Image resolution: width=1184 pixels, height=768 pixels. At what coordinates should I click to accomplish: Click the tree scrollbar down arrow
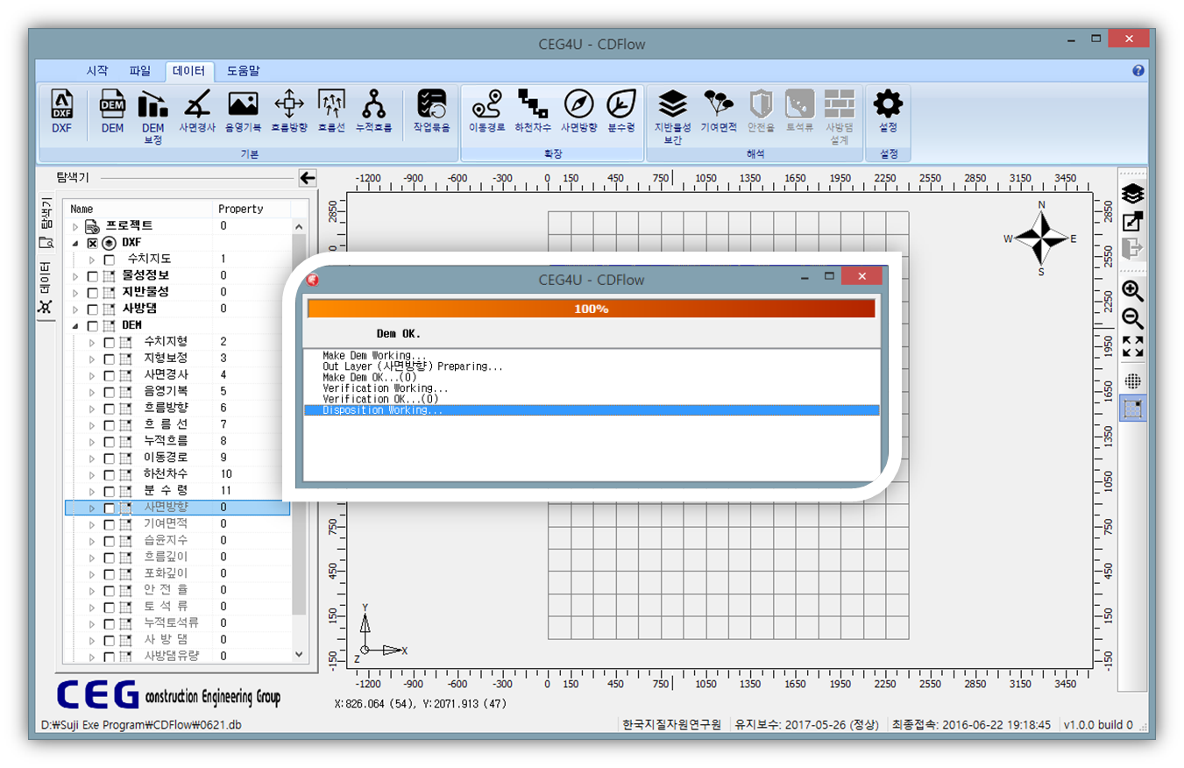point(300,653)
